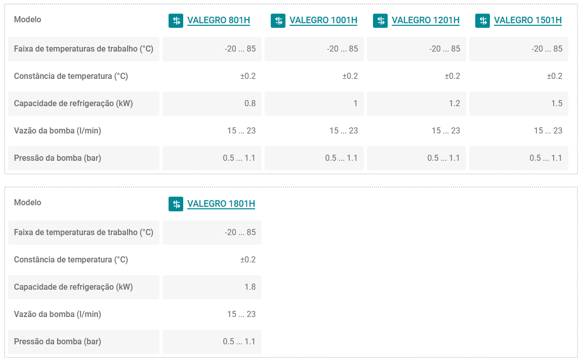Click compare icon beside VALEGRO 1801H

tap(176, 204)
